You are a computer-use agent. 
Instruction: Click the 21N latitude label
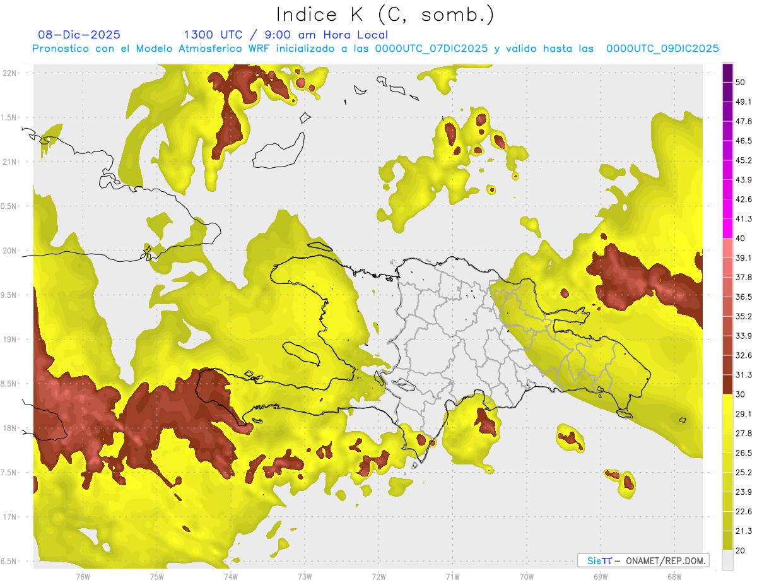(9, 162)
